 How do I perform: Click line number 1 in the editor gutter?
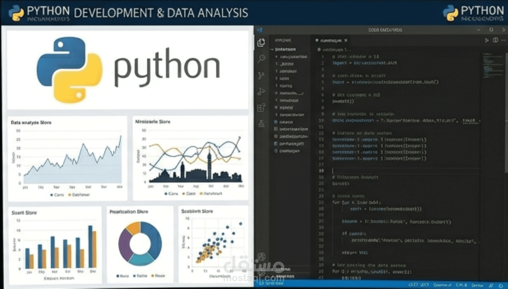(x=322, y=56)
